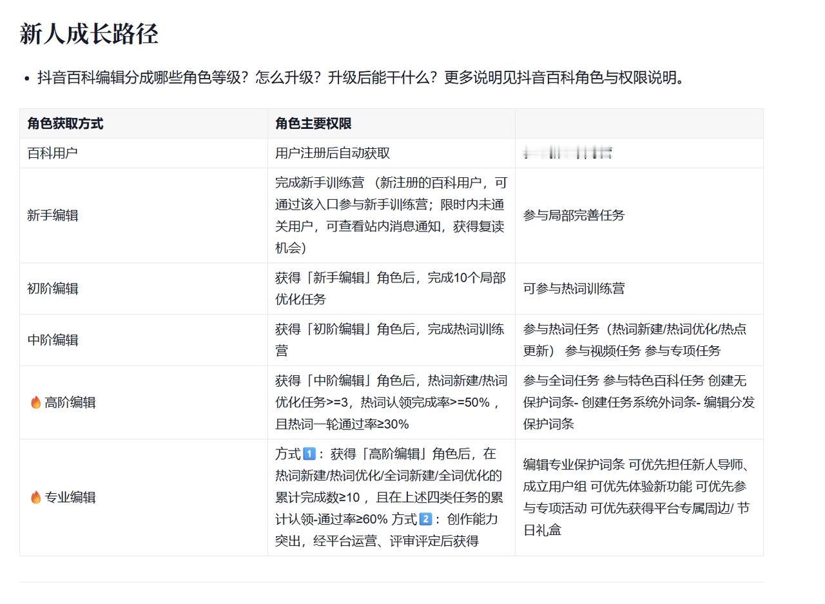This screenshot has width=825, height=604.
Task: Select the 初阶编辑 role cell
Action: [144, 289]
